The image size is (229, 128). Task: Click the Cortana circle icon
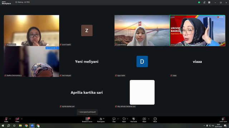coord(14,126)
